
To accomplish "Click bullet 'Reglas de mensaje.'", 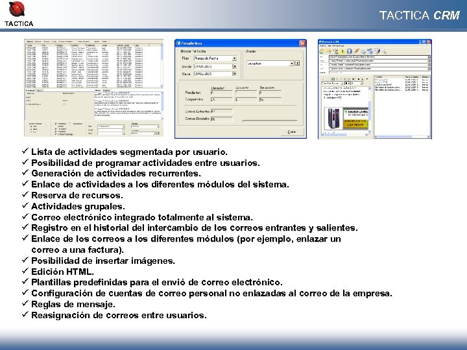I will [x=73, y=304].
